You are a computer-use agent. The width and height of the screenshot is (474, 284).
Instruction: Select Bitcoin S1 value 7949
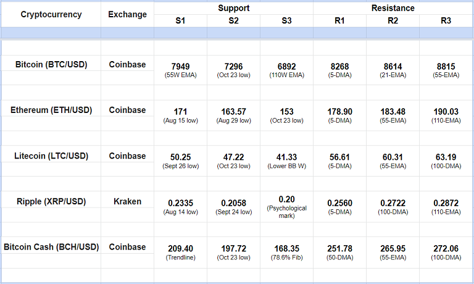(180, 64)
